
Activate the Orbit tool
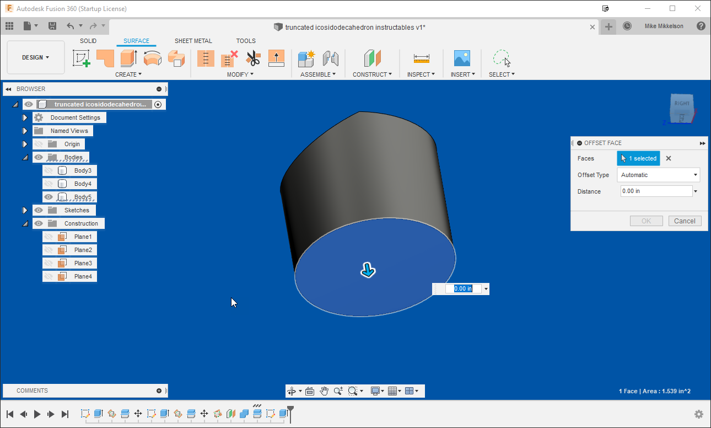coord(292,390)
